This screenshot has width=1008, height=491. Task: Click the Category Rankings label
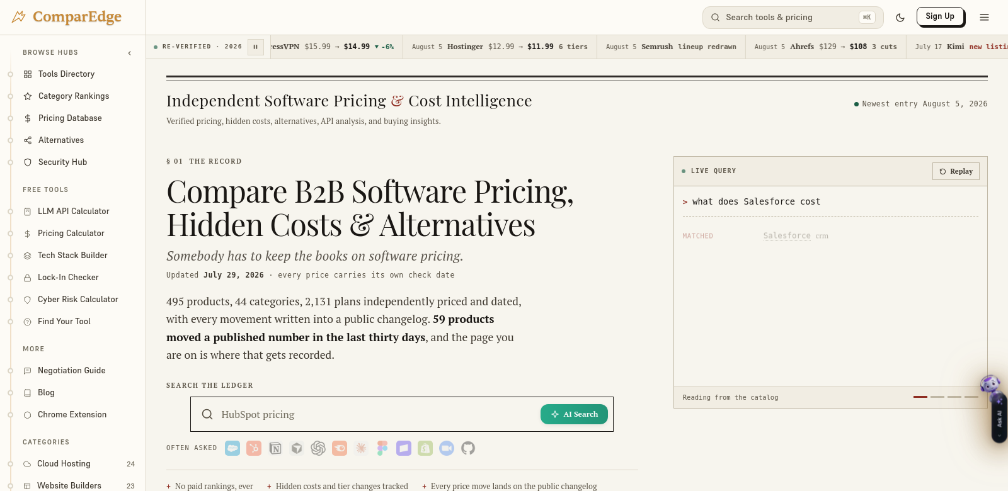(x=74, y=96)
